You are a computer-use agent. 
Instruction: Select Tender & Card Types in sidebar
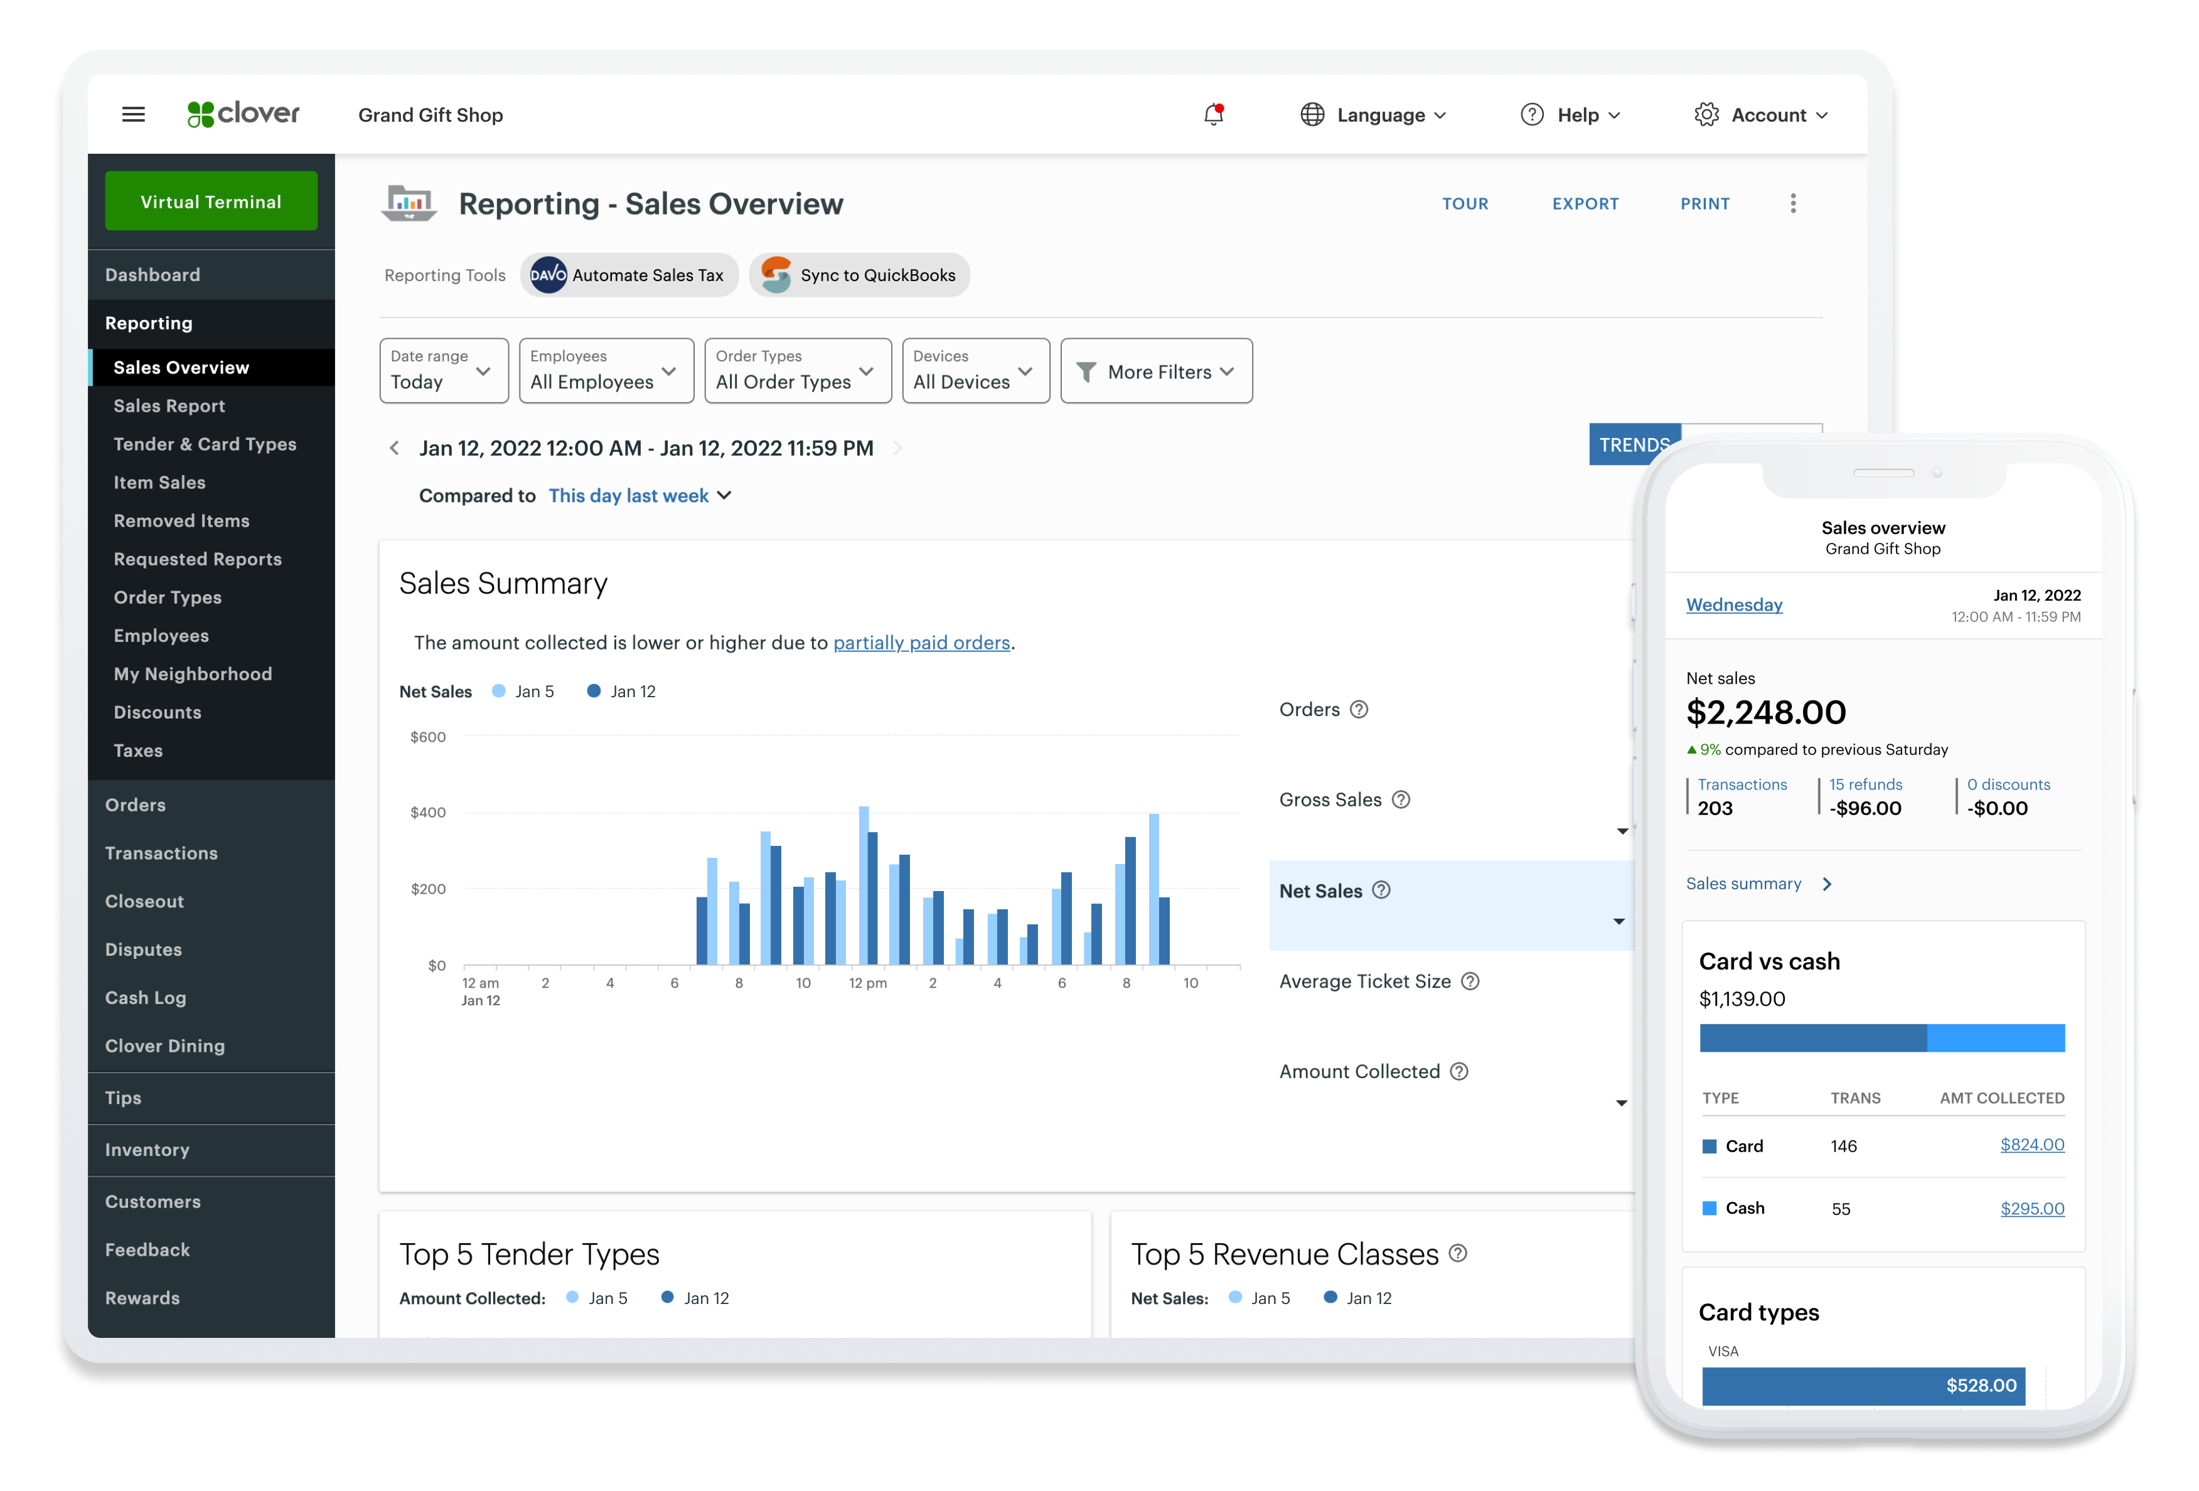205,444
